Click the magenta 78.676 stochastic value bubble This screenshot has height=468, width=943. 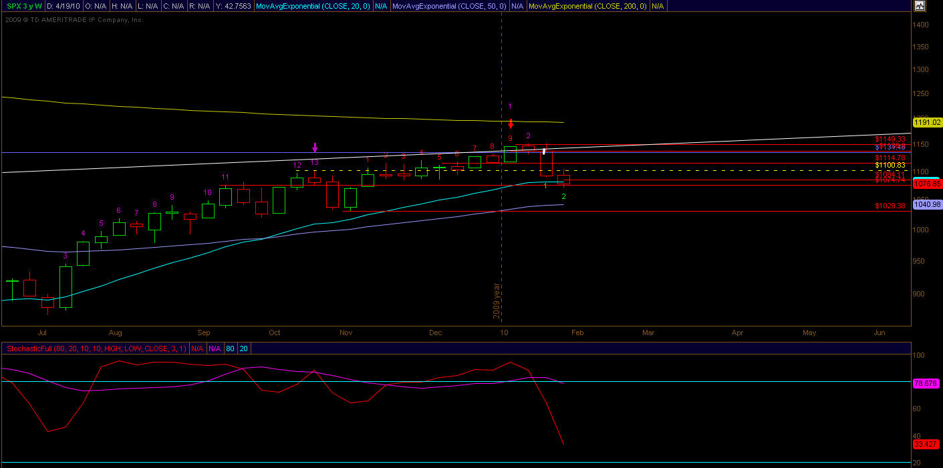pos(926,383)
